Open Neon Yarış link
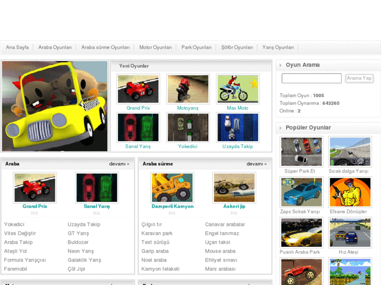Viewport: 381px width, 285px height. (81, 252)
